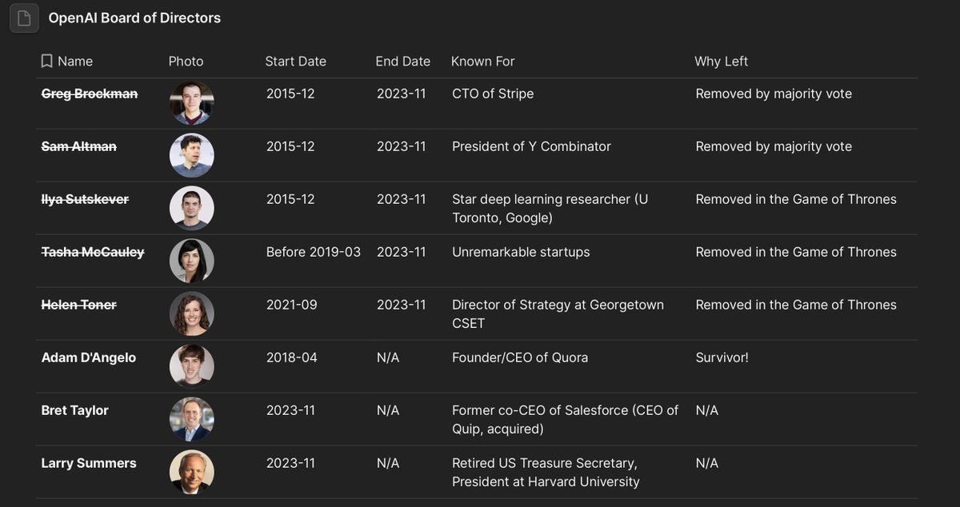Viewport: 960px width, 507px height.
Task: Click the bookmark icon in the Name header
Action: coord(46,62)
